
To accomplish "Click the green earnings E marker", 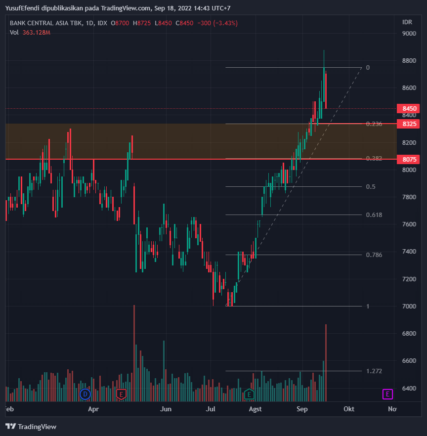I will (250, 394).
